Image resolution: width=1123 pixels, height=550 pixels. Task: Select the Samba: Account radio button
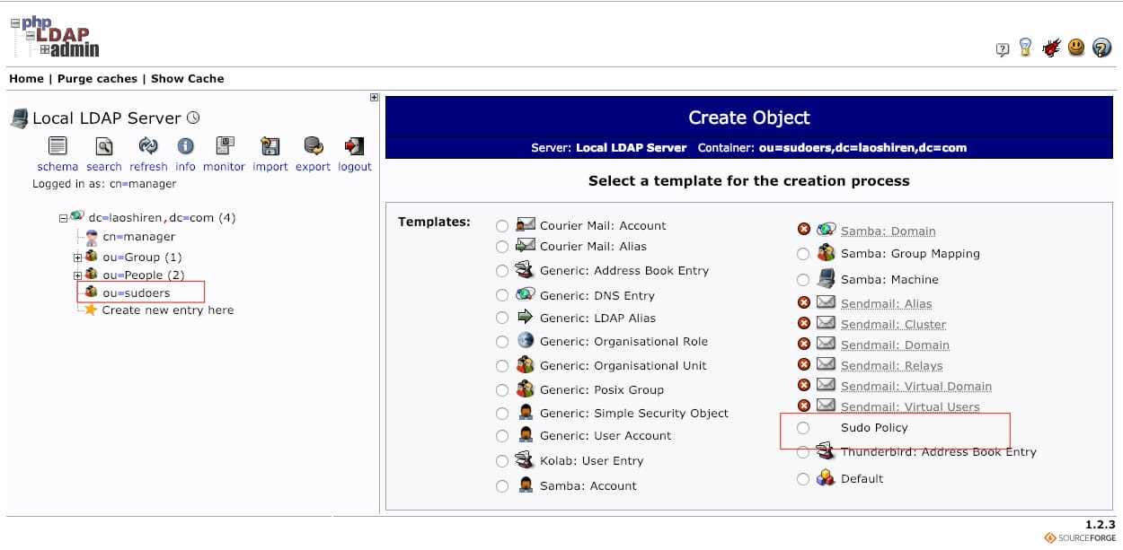coord(502,486)
